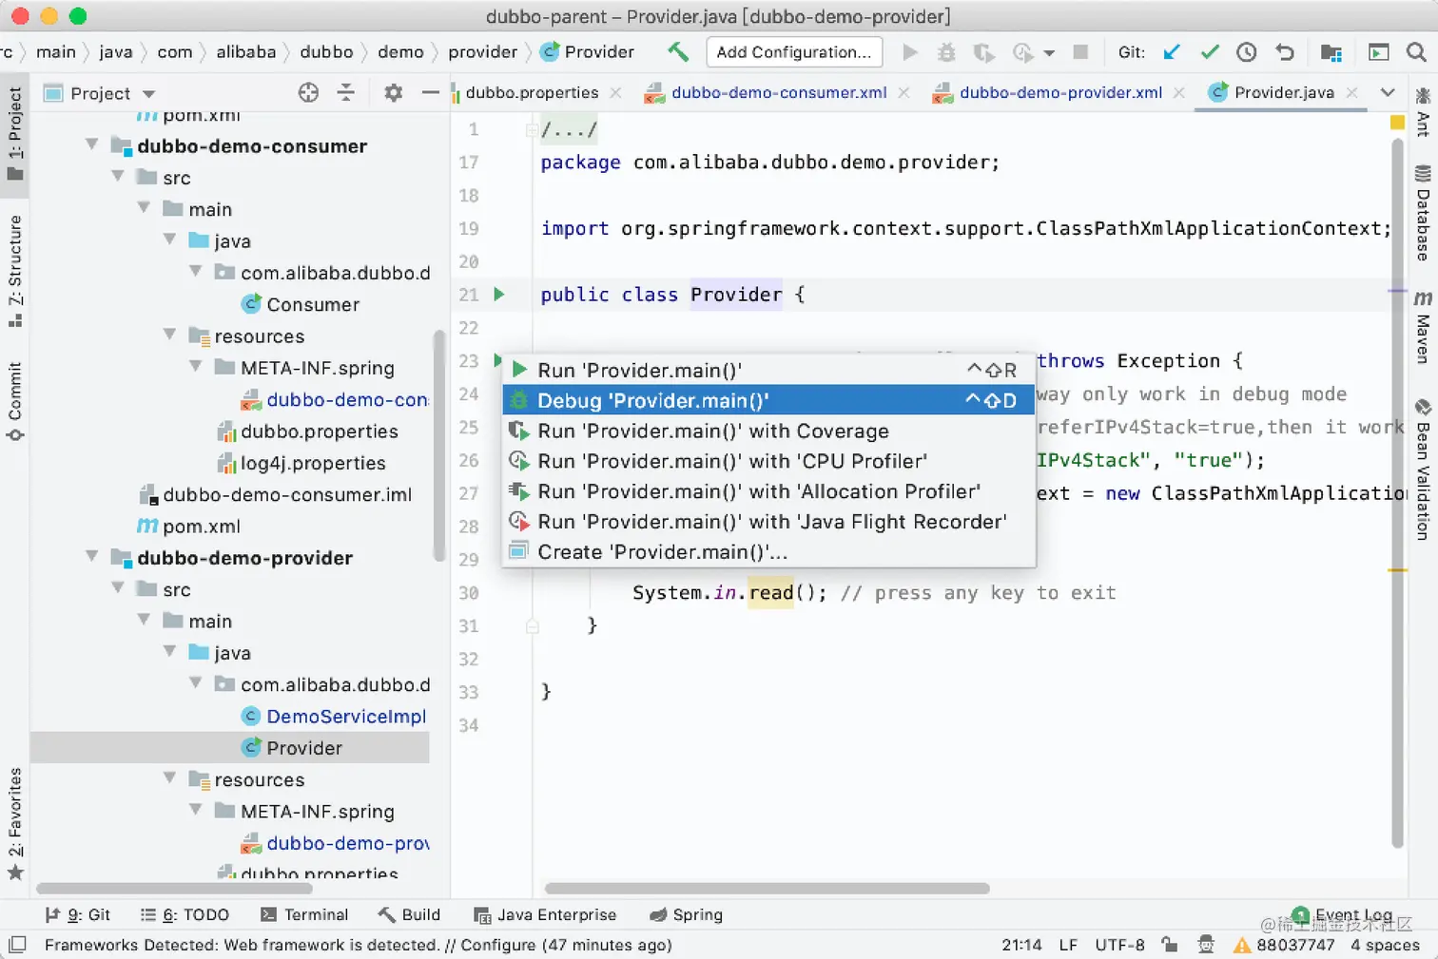
Task: Click the lock read-only status icon
Action: click(x=1170, y=945)
